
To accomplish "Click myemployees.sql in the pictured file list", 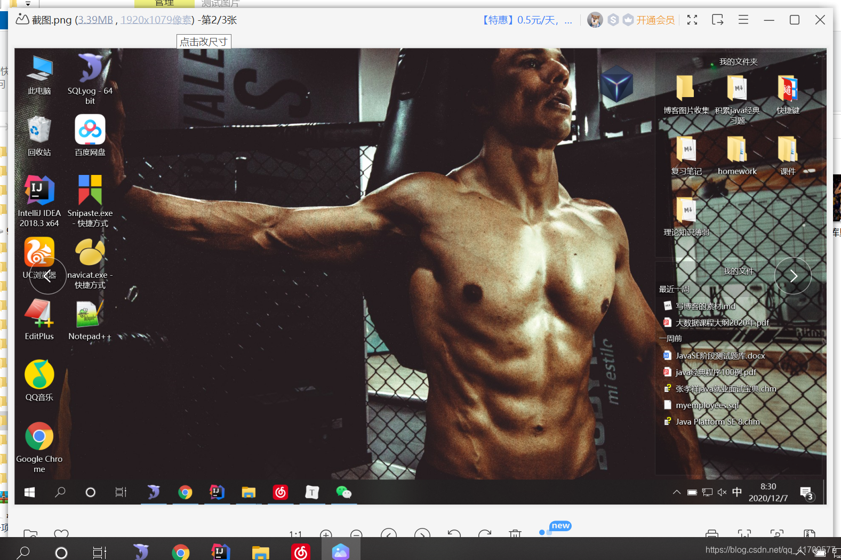I will (702, 405).
